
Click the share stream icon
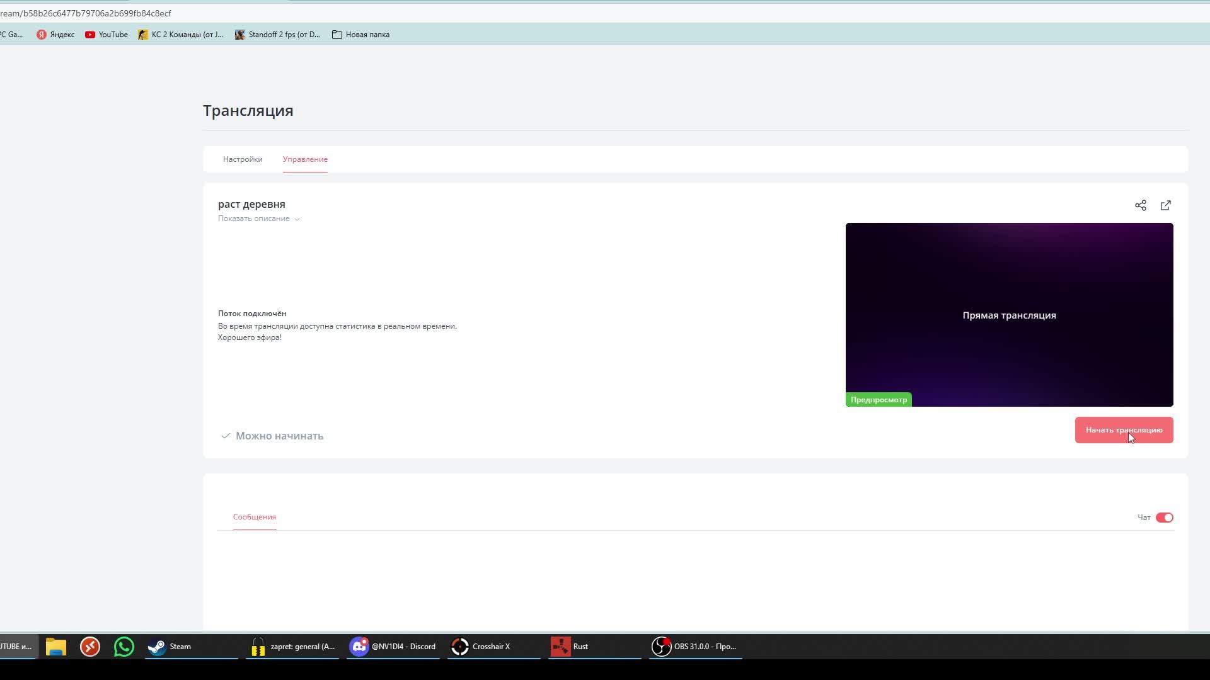pos(1140,205)
